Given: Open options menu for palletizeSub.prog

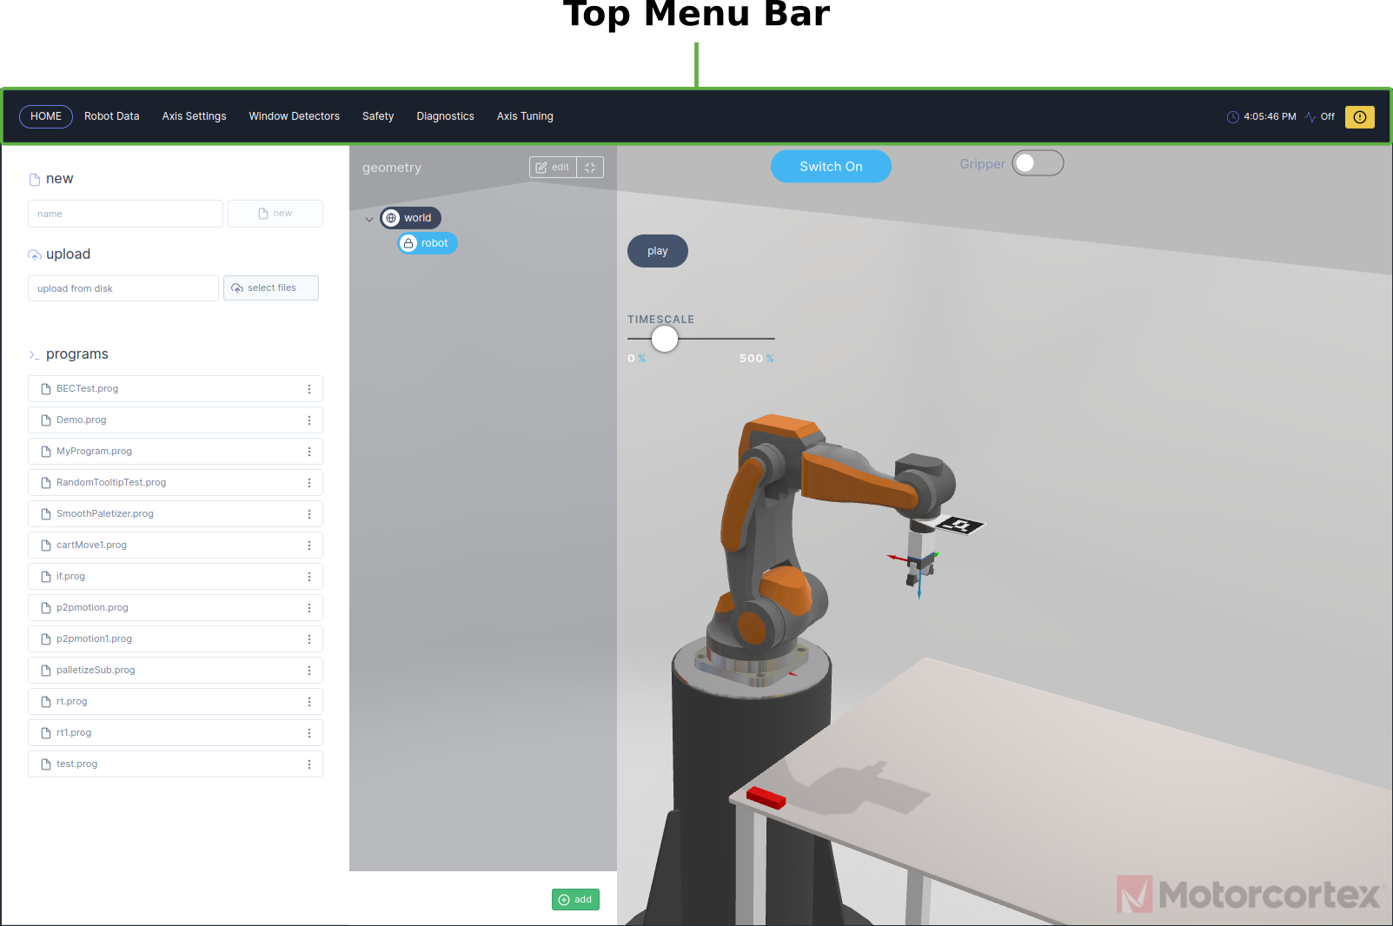Looking at the screenshot, I should click(309, 671).
